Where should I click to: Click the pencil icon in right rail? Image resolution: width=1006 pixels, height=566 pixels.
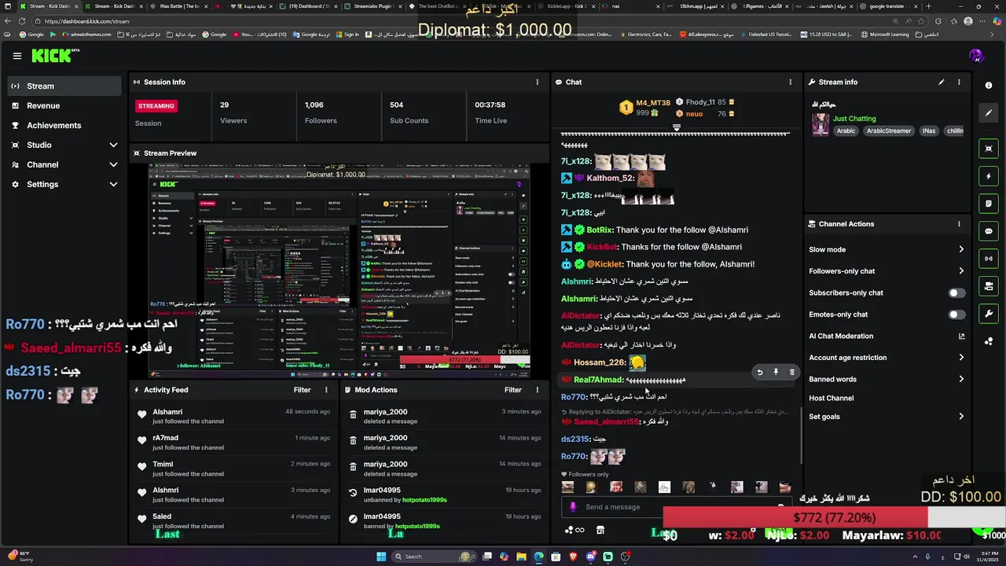click(989, 112)
